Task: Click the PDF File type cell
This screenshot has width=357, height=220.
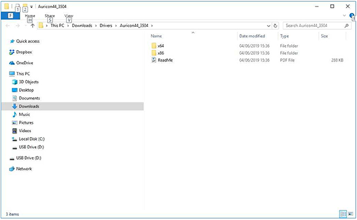Action: tap(287, 60)
